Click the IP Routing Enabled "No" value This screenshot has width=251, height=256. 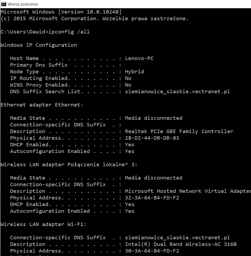click(x=128, y=78)
